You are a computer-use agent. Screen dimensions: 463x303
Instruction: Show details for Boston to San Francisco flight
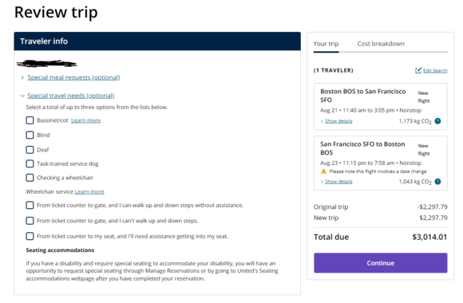pyautogui.click(x=338, y=121)
